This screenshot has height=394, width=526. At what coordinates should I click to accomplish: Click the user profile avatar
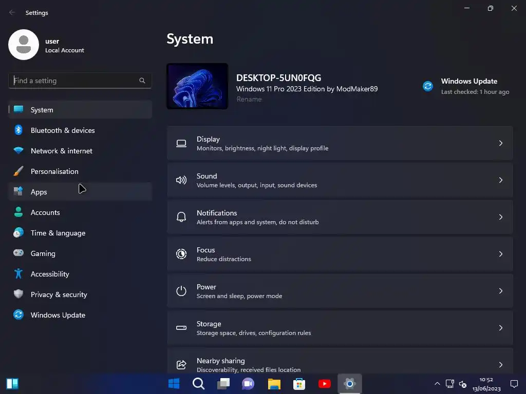(24, 45)
